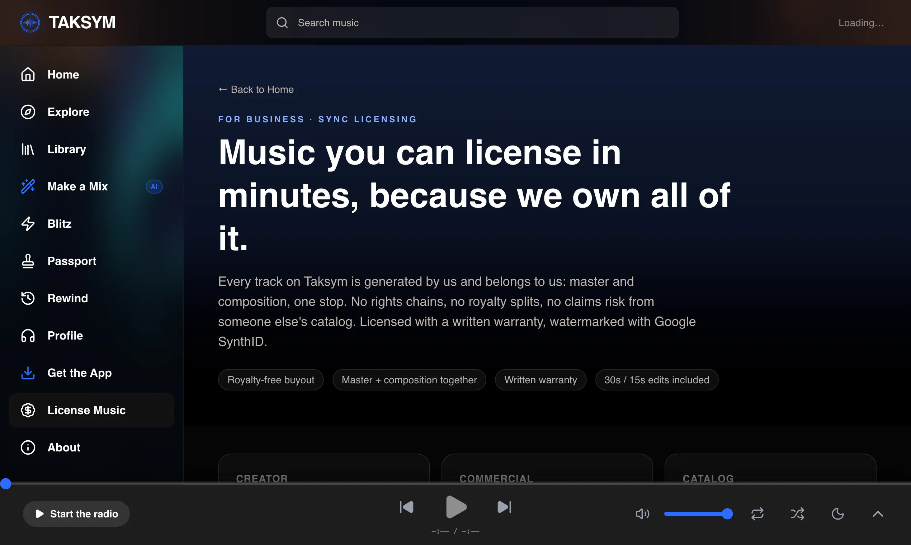Open the Passport label
The height and width of the screenshot is (545, 911).
pos(72,261)
